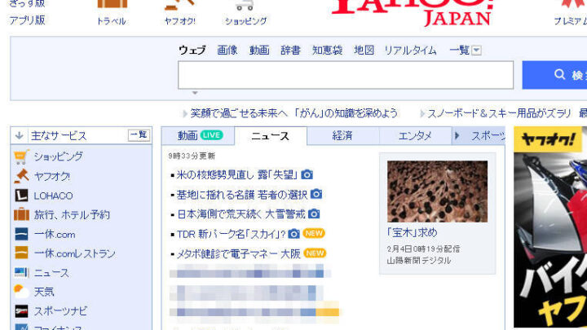
Task: Click the camera icon on 米の核態勢見直し headline
Action: pyautogui.click(x=307, y=174)
